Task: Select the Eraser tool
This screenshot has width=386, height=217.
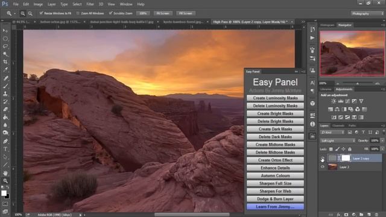Action: click(x=5, y=109)
